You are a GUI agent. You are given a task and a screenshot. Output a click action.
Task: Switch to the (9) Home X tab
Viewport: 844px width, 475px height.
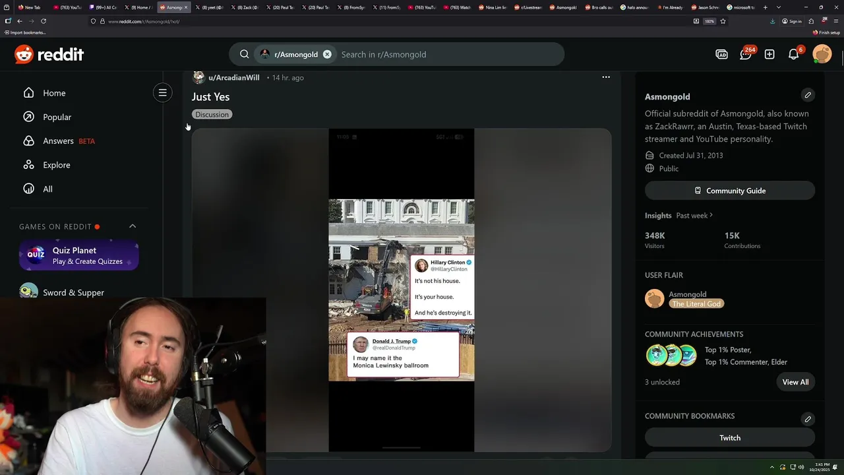click(138, 7)
